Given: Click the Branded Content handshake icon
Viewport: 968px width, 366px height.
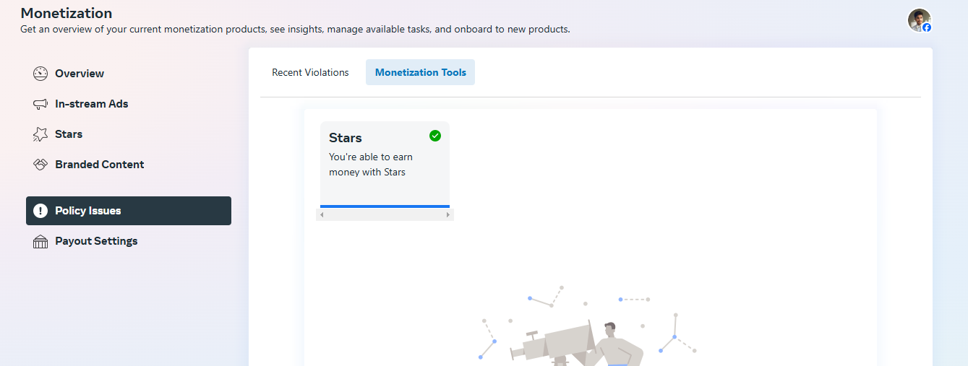Looking at the screenshot, I should click(40, 165).
